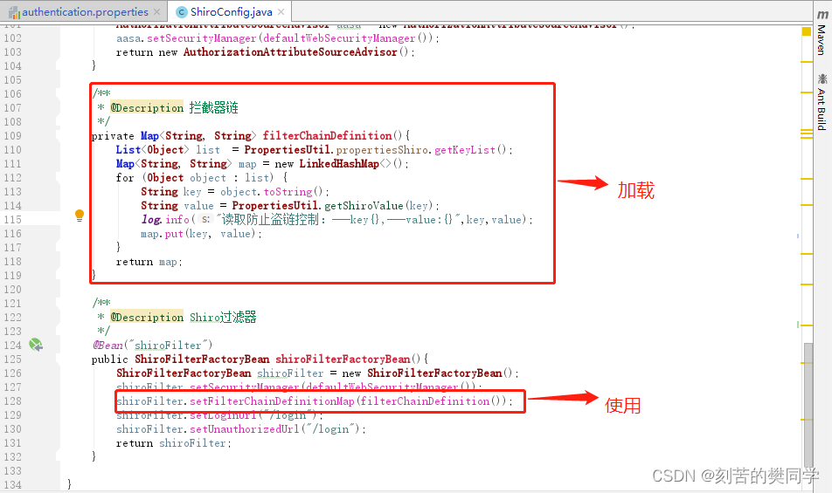
Task: Click line number 109 in gutter
Action: pyautogui.click(x=13, y=135)
